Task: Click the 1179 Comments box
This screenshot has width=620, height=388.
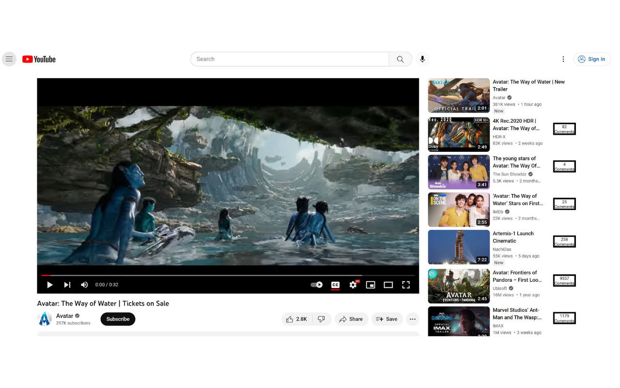Action: click(x=564, y=318)
